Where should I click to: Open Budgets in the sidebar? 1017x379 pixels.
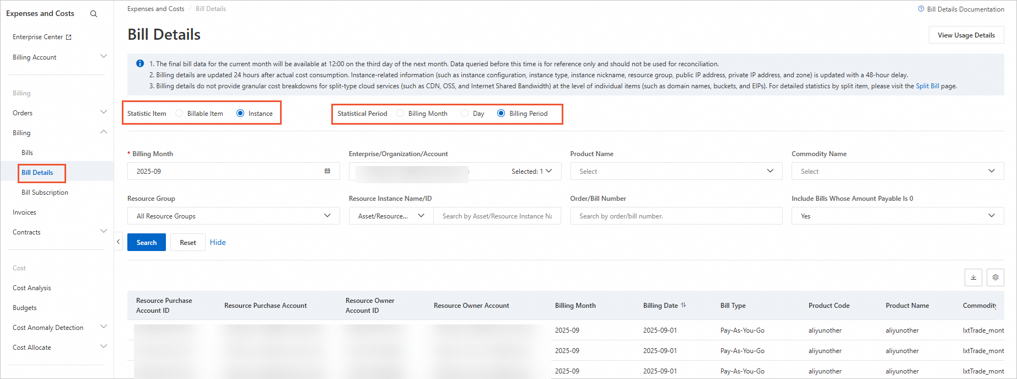click(x=24, y=308)
